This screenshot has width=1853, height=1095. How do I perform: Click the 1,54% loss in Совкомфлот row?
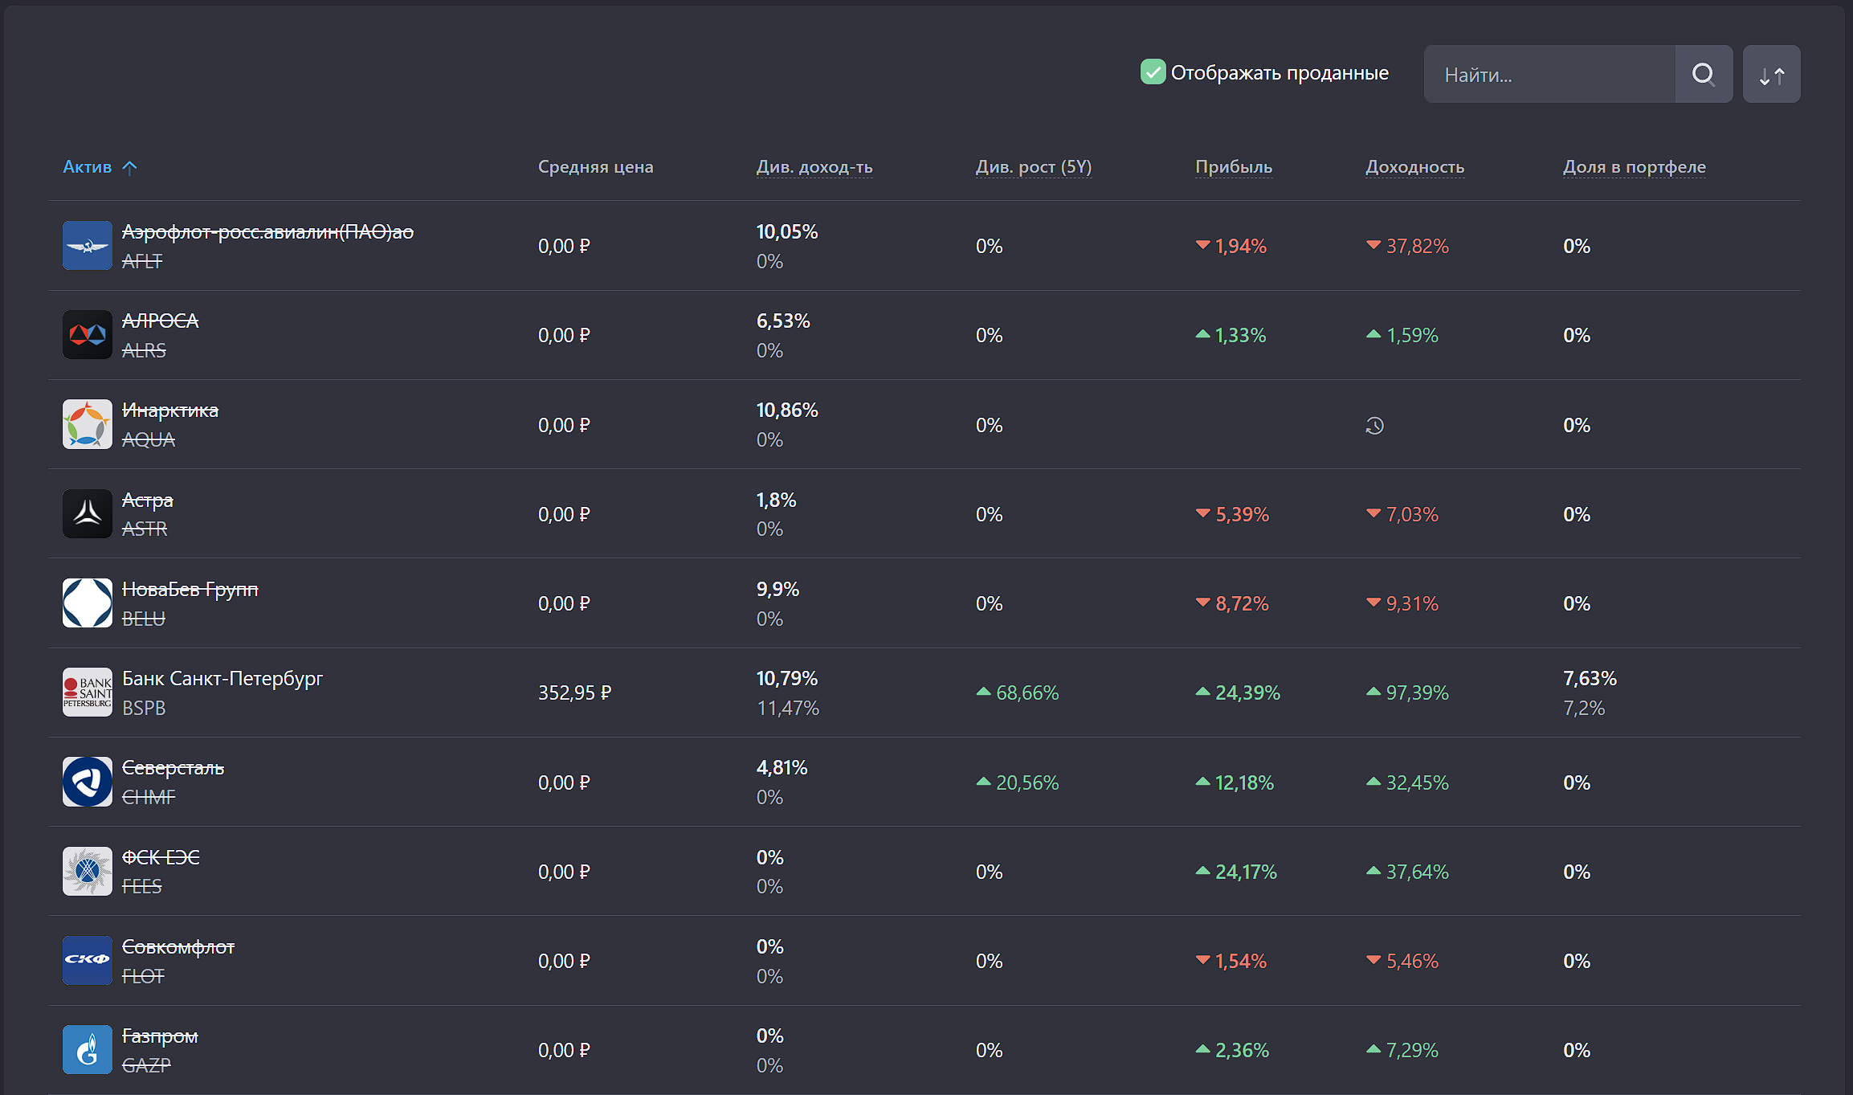(1240, 961)
